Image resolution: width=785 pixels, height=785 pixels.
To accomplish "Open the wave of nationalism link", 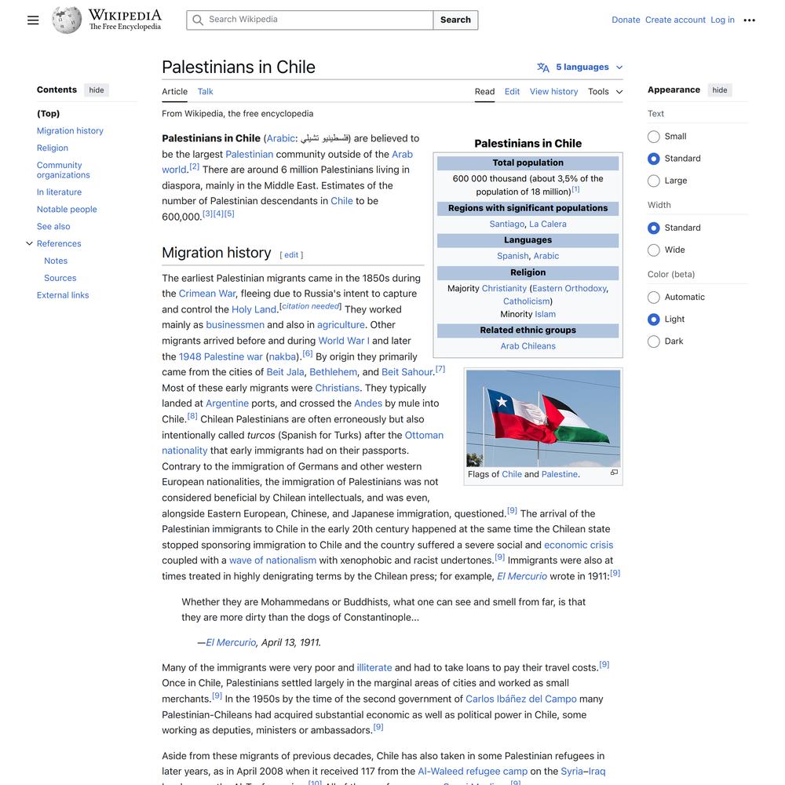I will tap(273, 560).
